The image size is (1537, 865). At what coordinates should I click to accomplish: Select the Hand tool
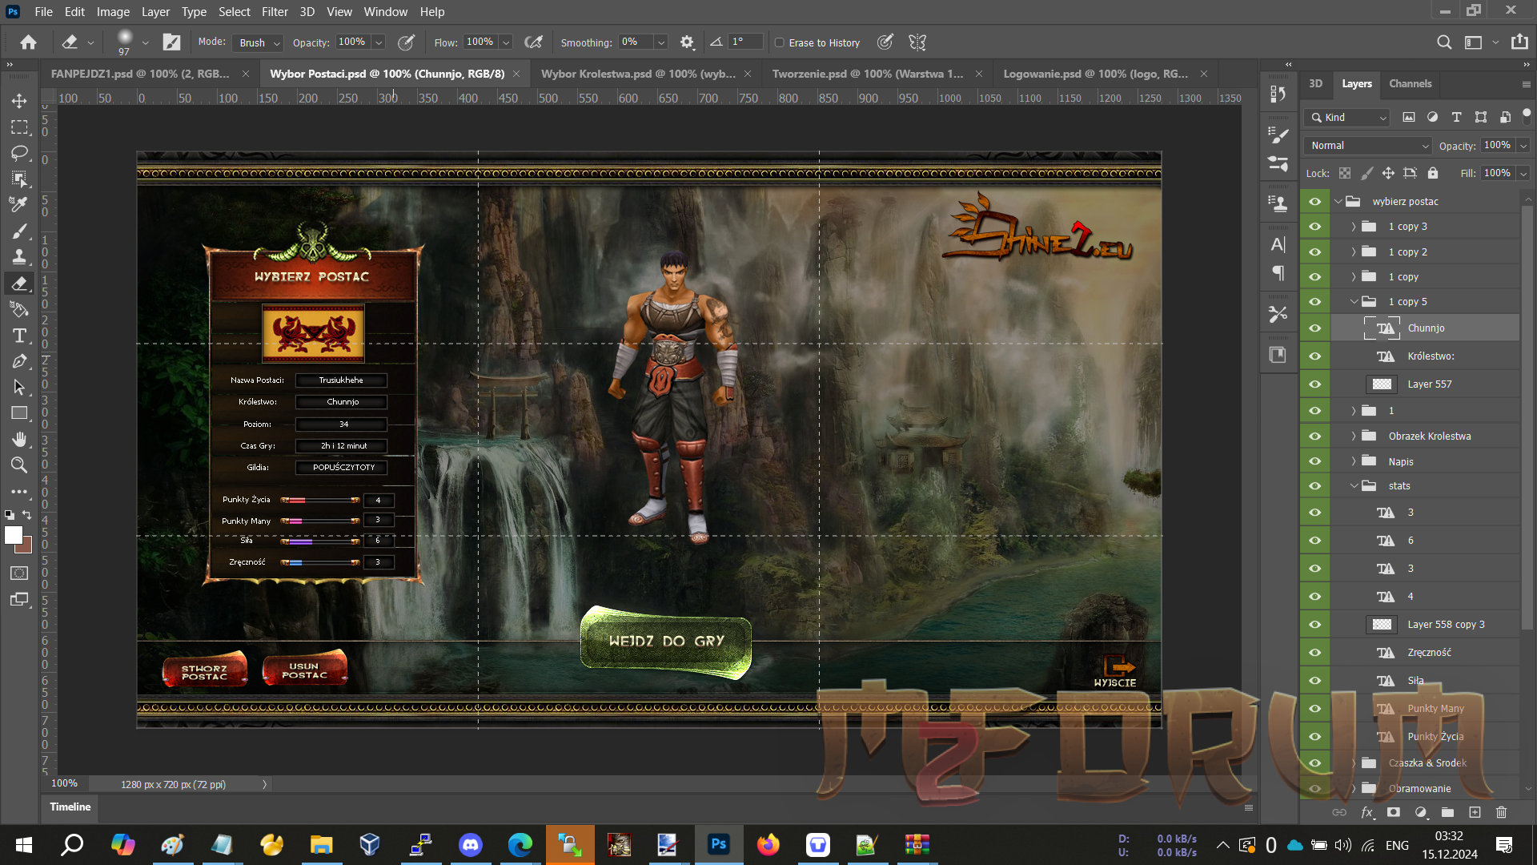click(x=19, y=439)
